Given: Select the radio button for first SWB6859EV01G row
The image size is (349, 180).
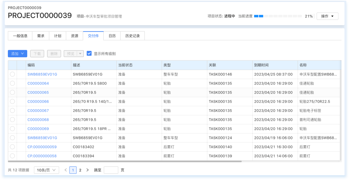Looking at the screenshot, I should 12,74.
